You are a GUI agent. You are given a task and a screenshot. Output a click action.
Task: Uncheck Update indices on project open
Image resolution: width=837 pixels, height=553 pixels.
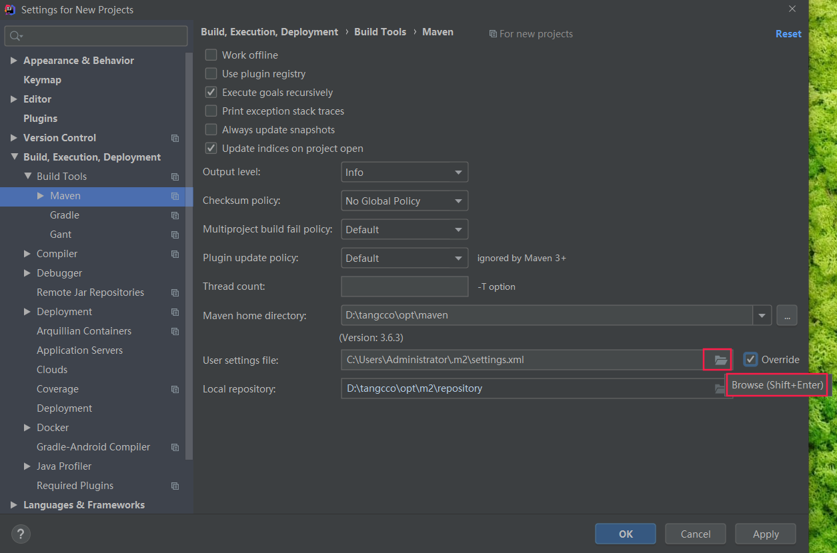(x=211, y=148)
